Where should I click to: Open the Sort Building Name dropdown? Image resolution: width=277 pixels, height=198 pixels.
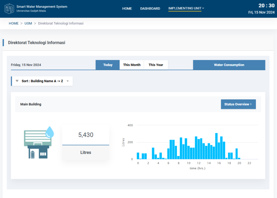(x=42, y=81)
